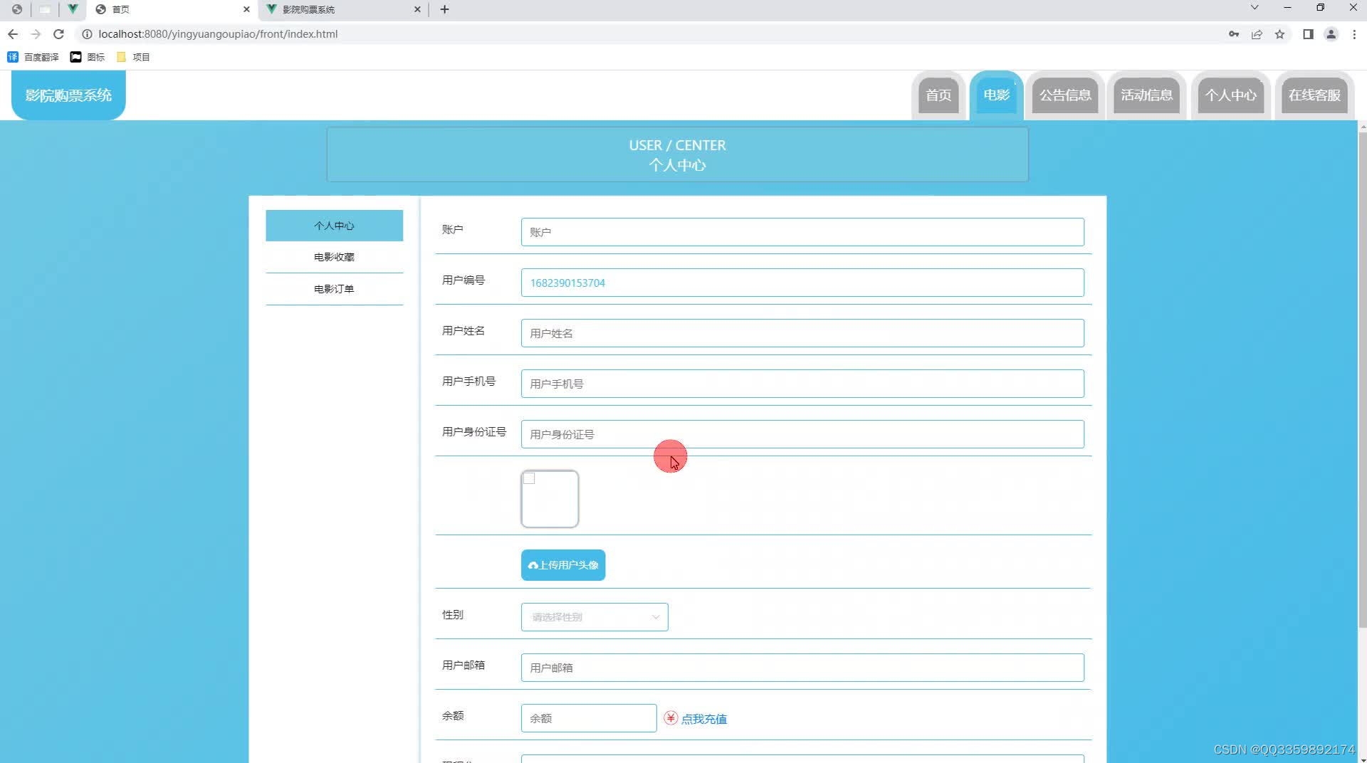Image resolution: width=1367 pixels, height=763 pixels.
Task: Click the 点我充值 link
Action: 704,719
